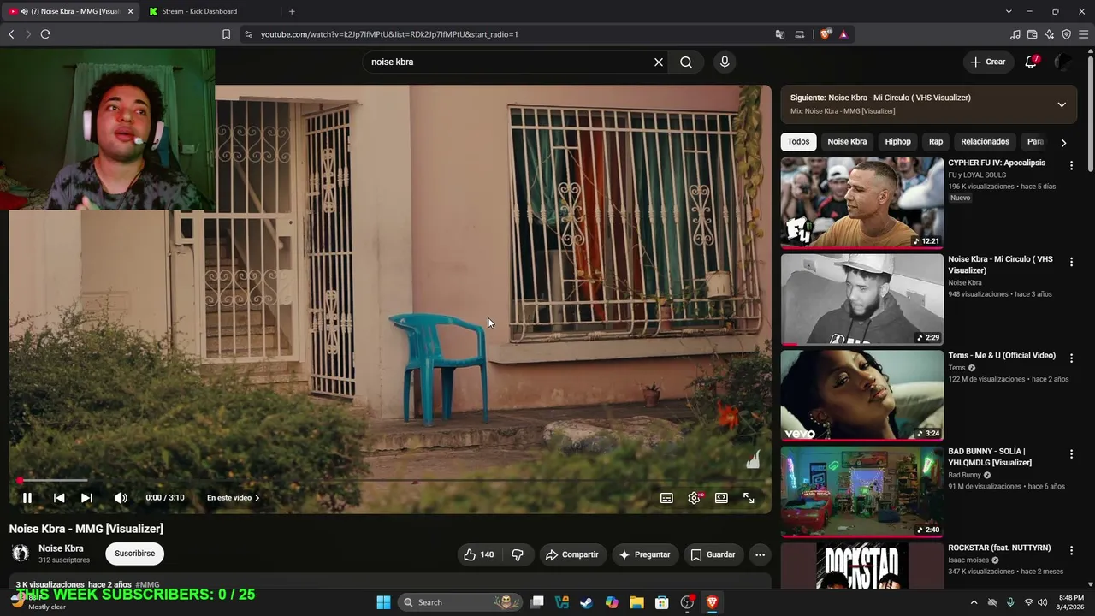Open the Preguntar AI button
The width and height of the screenshot is (1095, 616).
(x=645, y=554)
